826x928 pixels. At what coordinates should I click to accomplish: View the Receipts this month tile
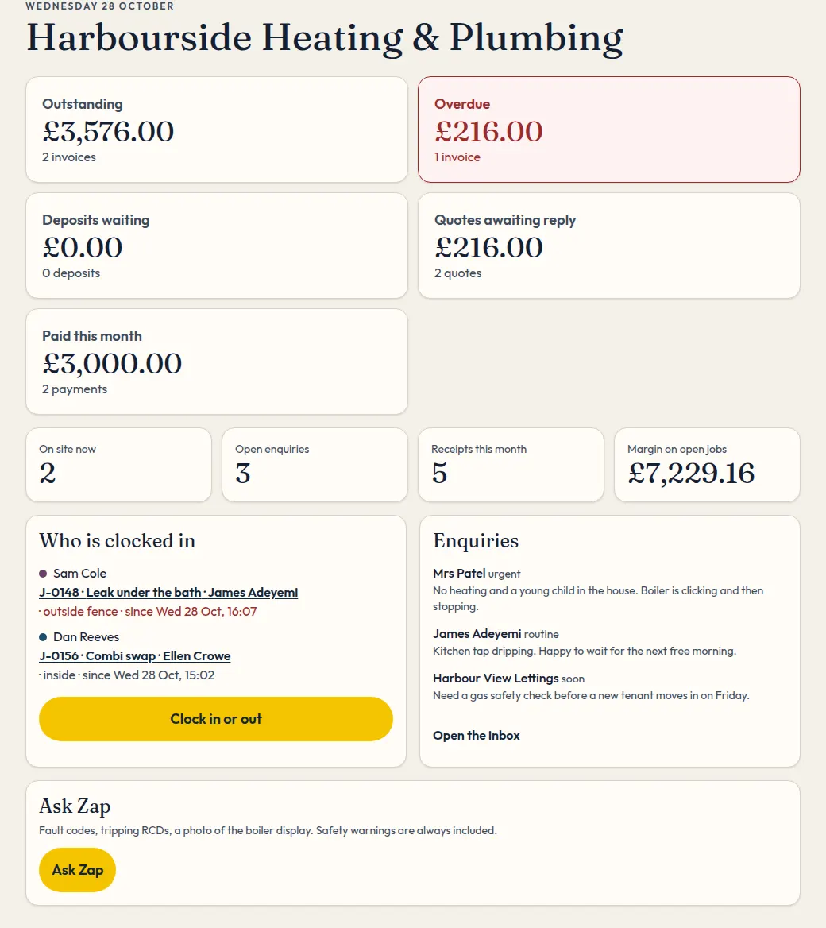(x=511, y=465)
